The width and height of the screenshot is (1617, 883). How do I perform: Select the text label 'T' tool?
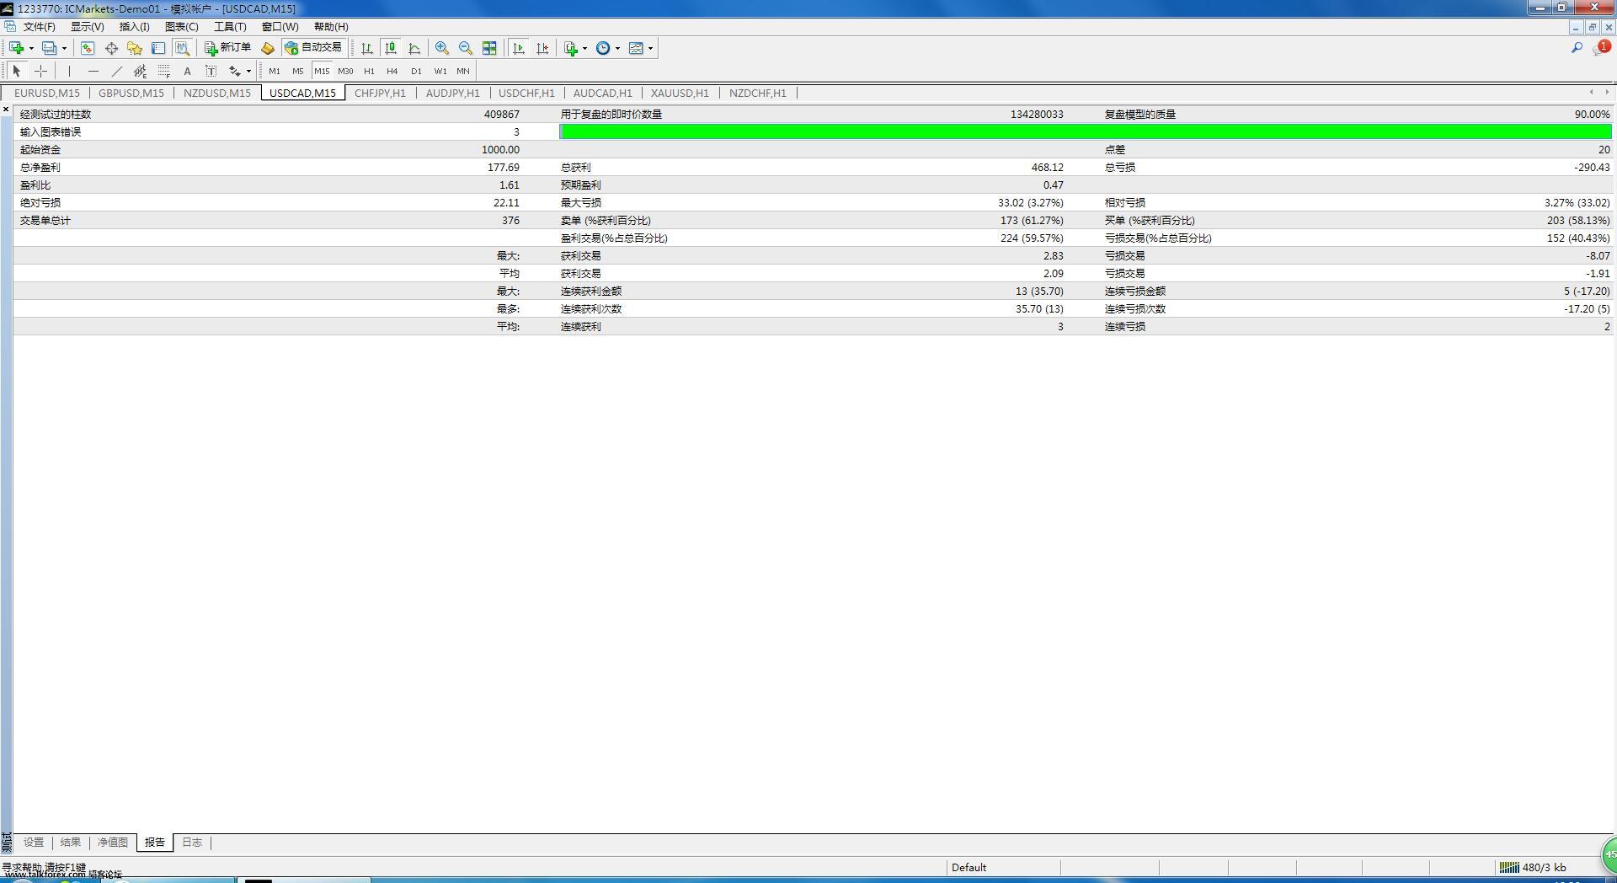(211, 71)
